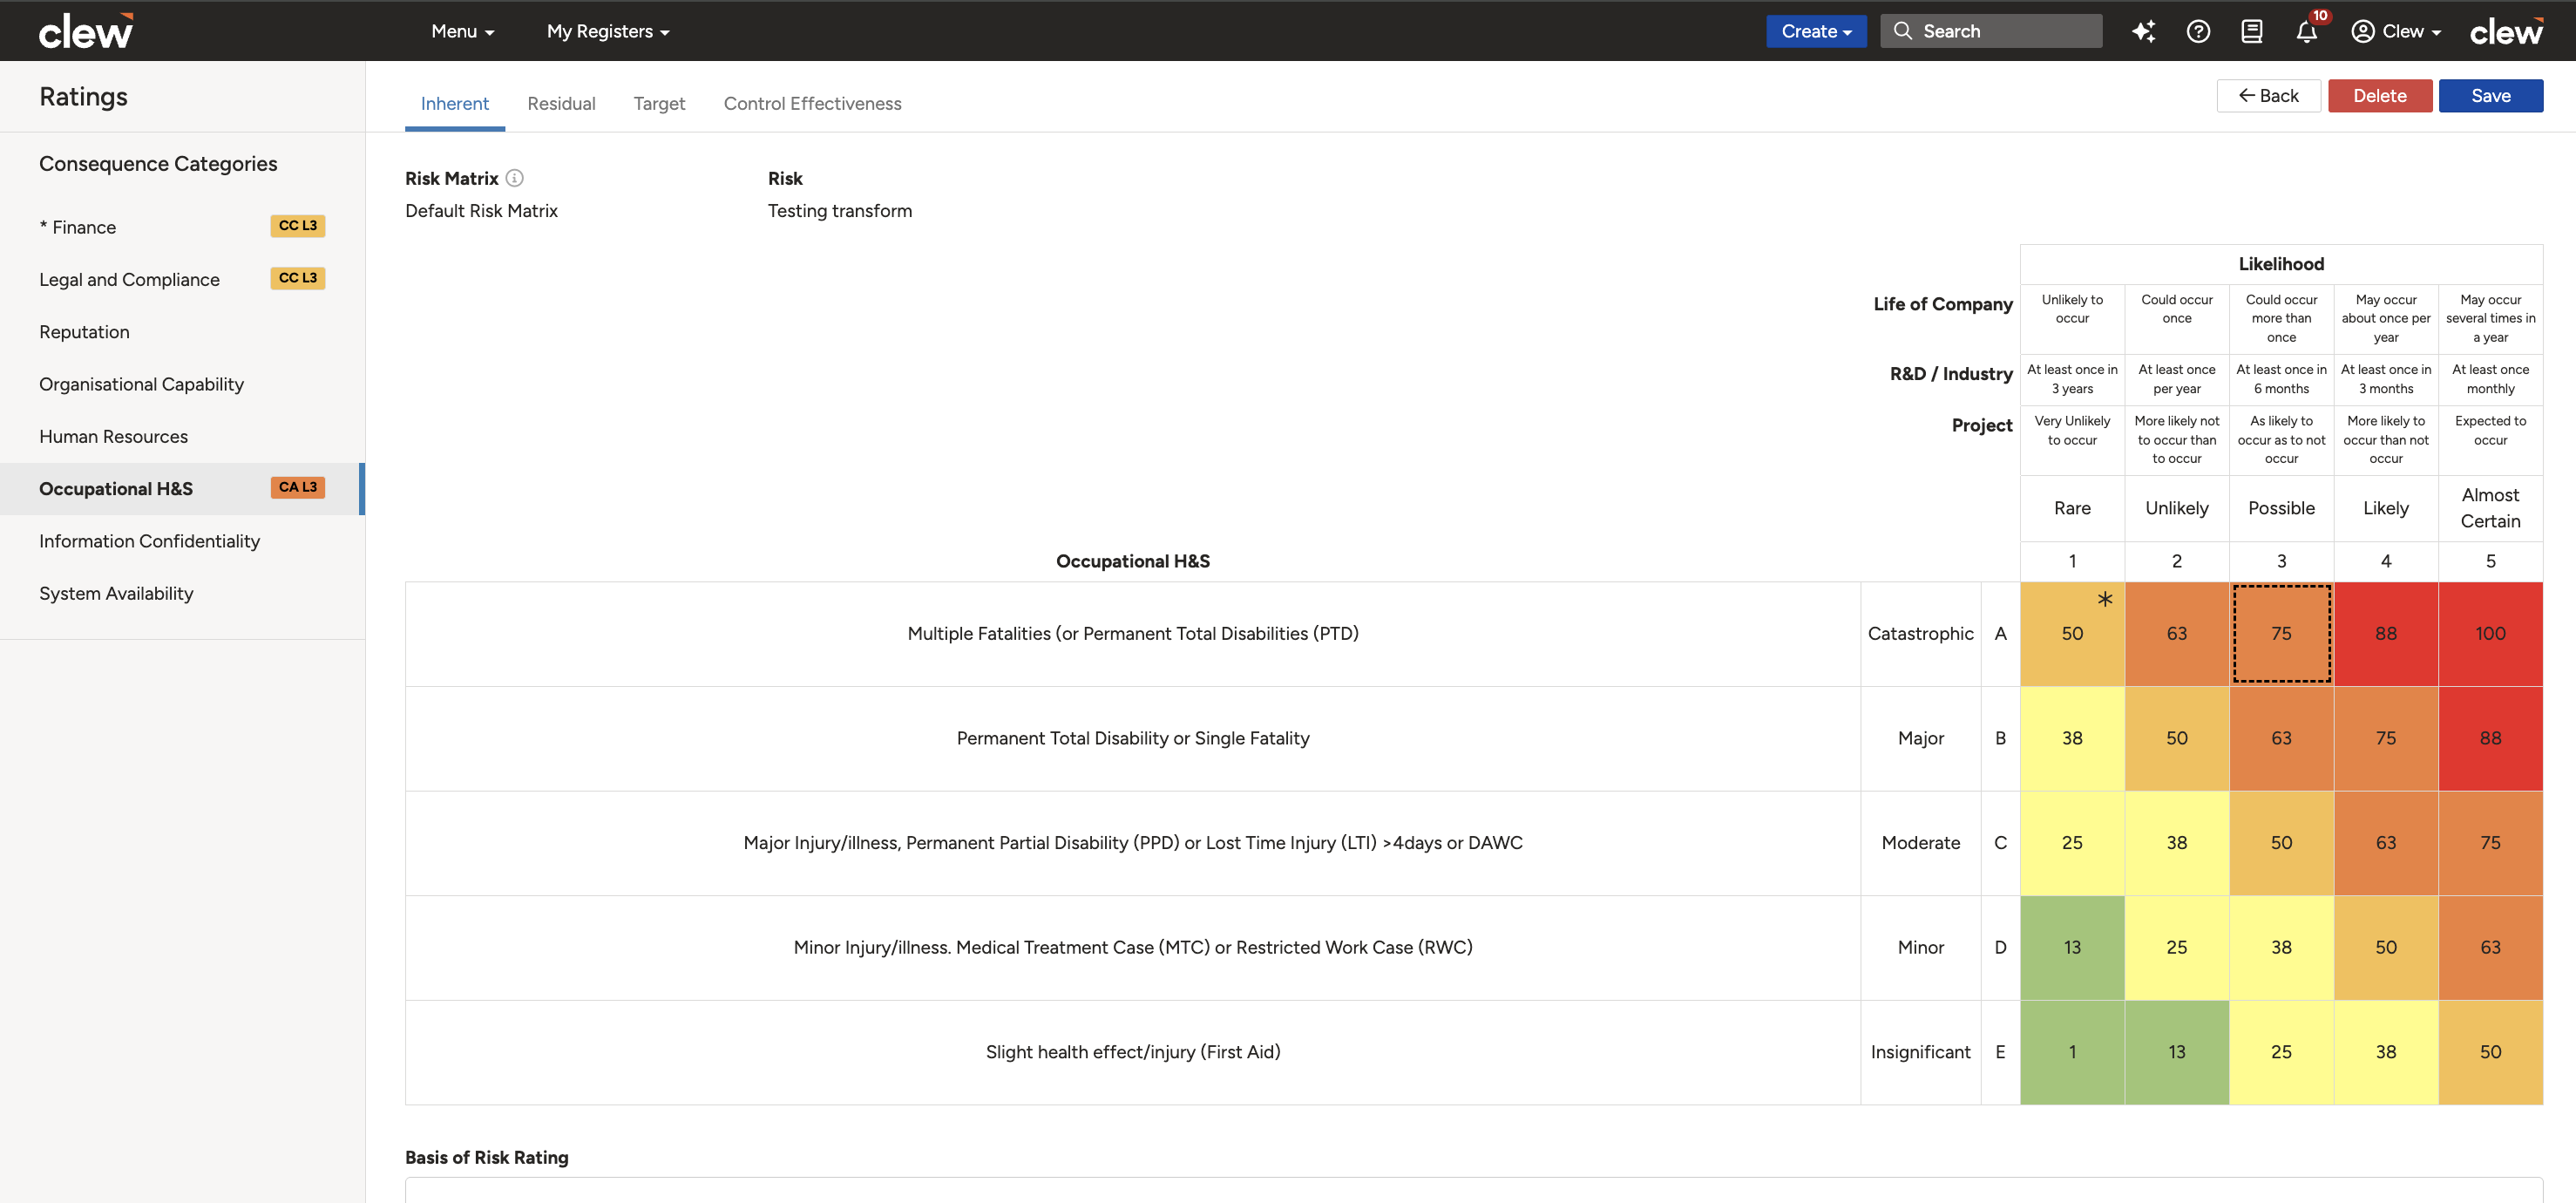Select Information Confidentiality category
2576x1203 pixels.
pos(182,541)
